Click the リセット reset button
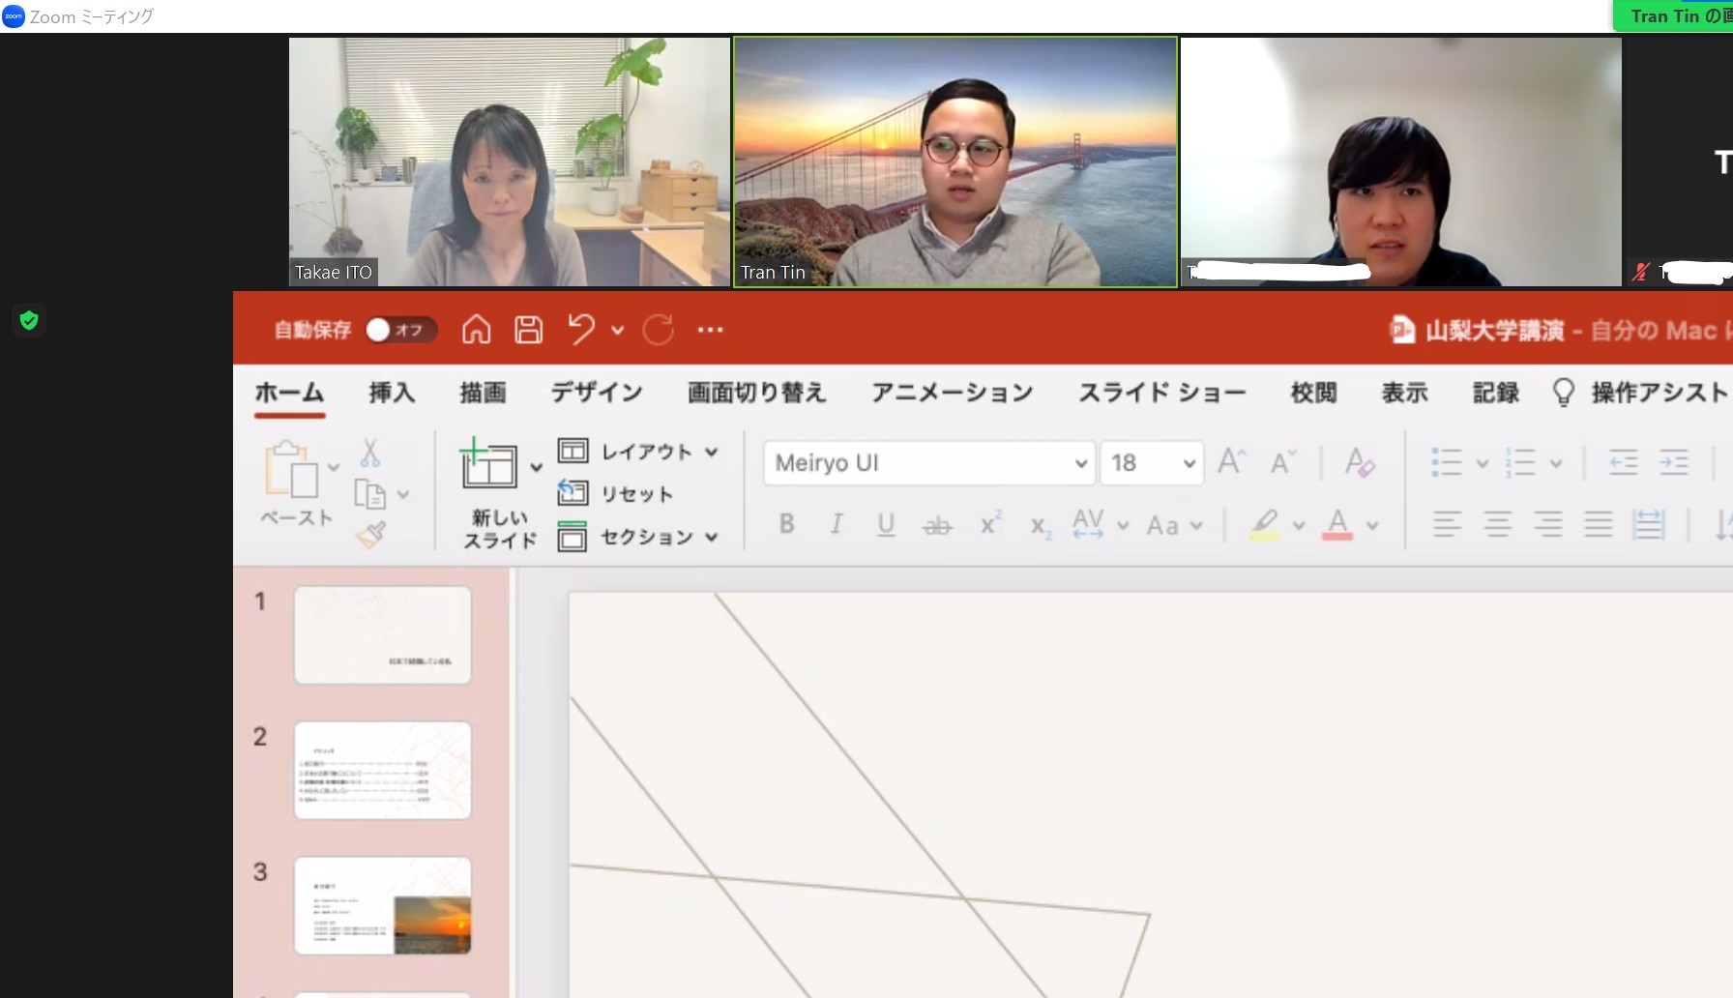Image resolution: width=1733 pixels, height=998 pixels. (616, 494)
